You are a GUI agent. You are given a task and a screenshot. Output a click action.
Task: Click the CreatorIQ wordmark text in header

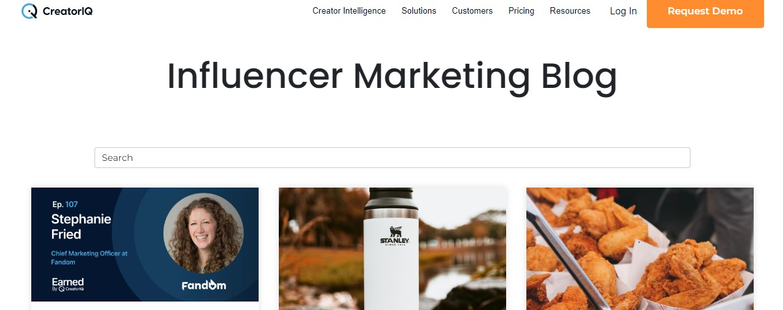point(67,11)
